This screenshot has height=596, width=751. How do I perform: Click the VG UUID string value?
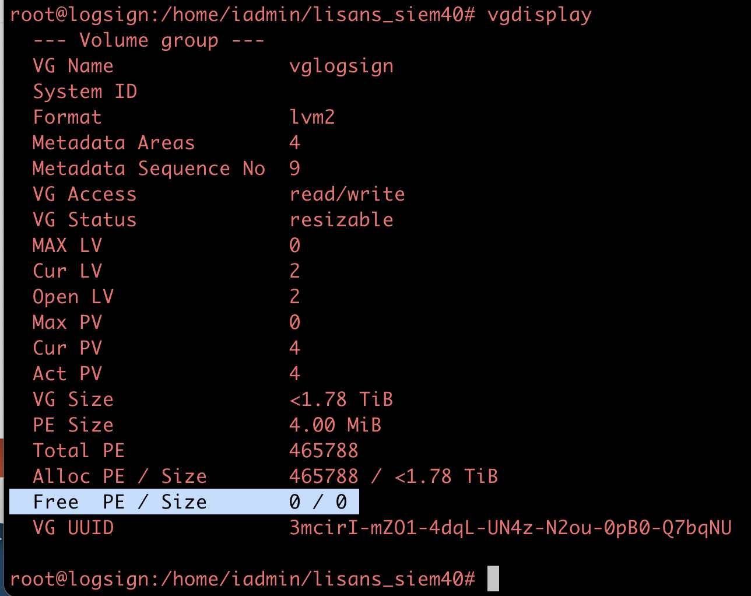510,528
